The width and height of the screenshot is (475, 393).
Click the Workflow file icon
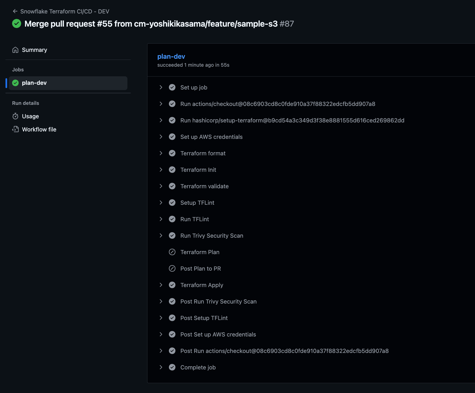[15, 129]
